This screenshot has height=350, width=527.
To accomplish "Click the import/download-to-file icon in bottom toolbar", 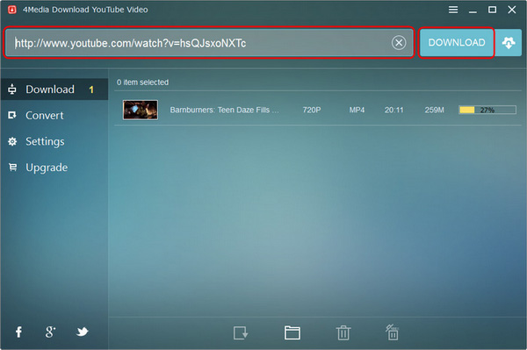I will [x=241, y=332].
